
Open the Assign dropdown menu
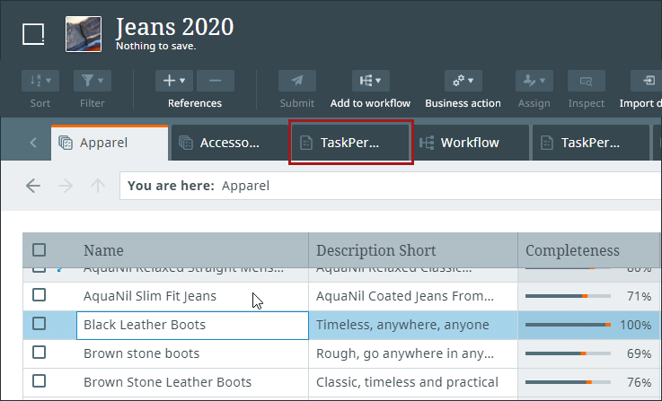click(x=534, y=81)
